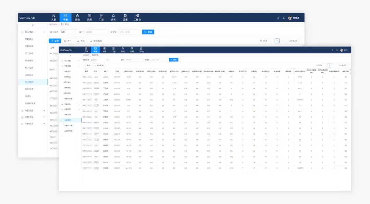370x204 pixels.
Task: Open the 访客 module in back window
Action: 113,17
